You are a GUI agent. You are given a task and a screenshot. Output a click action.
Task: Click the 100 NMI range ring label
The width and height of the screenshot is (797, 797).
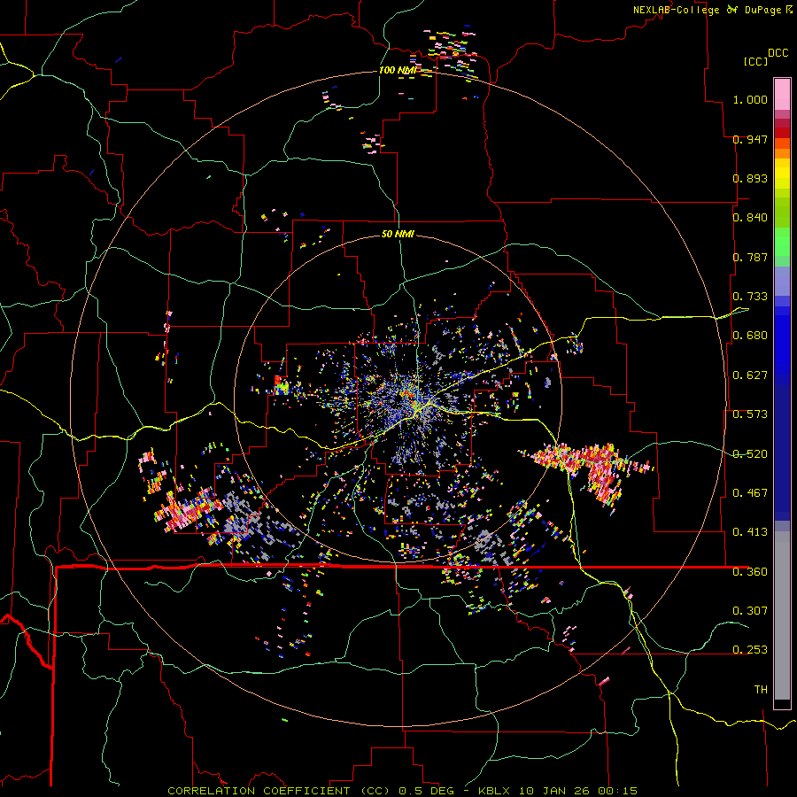(398, 70)
